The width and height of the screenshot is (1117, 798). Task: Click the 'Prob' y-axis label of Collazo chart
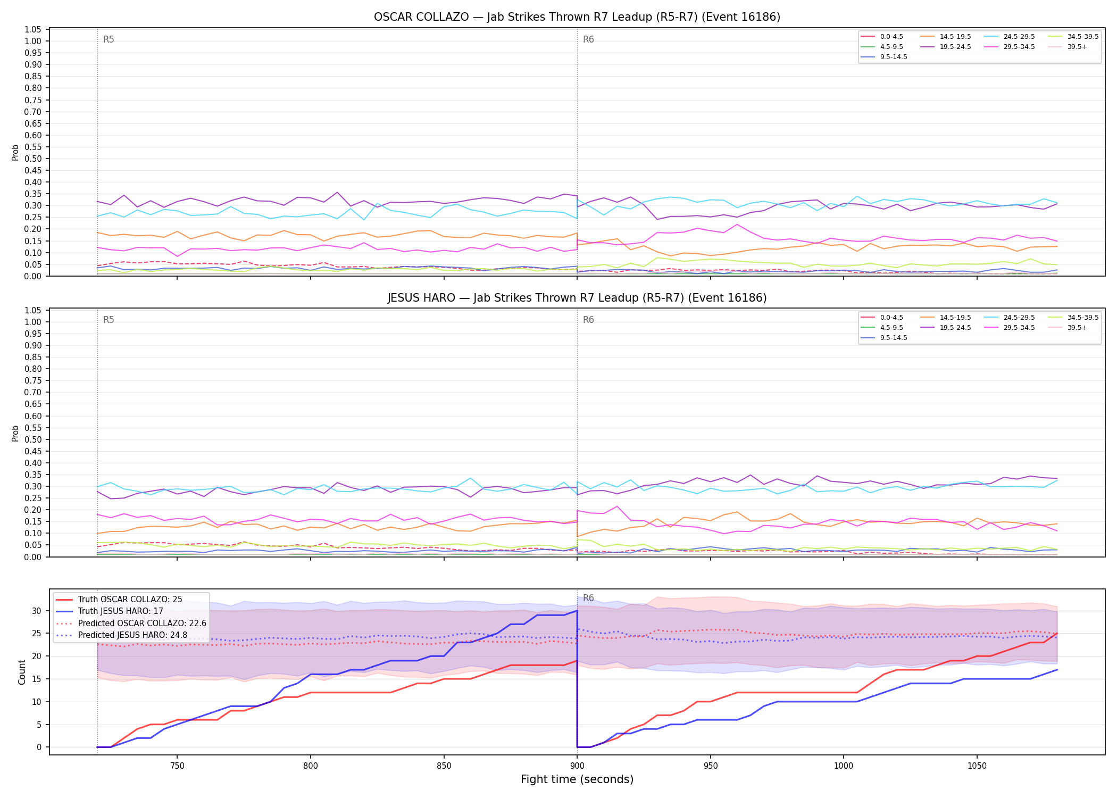tap(15, 152)
